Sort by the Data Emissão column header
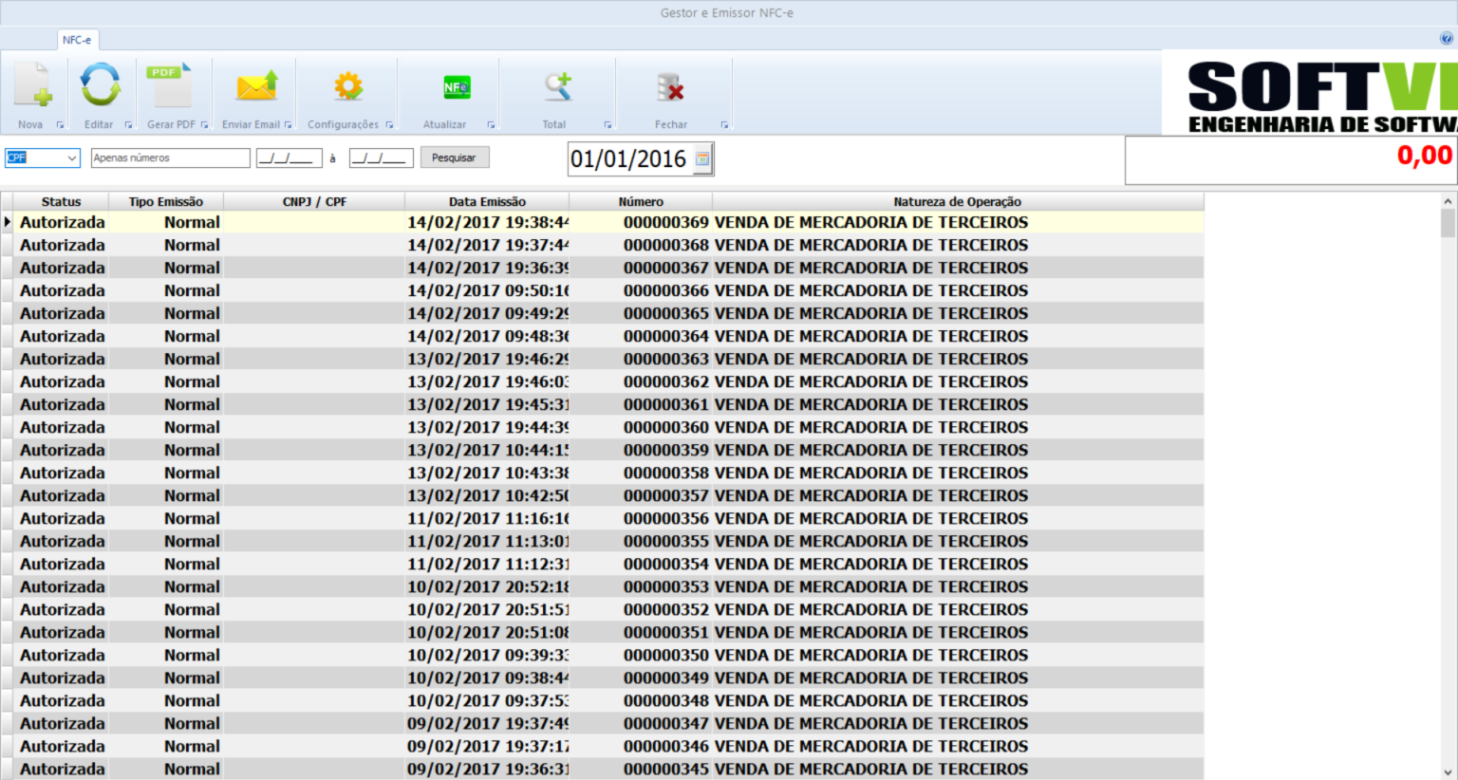Screen dimensions: 1458x780 click(x=487, y=201)
